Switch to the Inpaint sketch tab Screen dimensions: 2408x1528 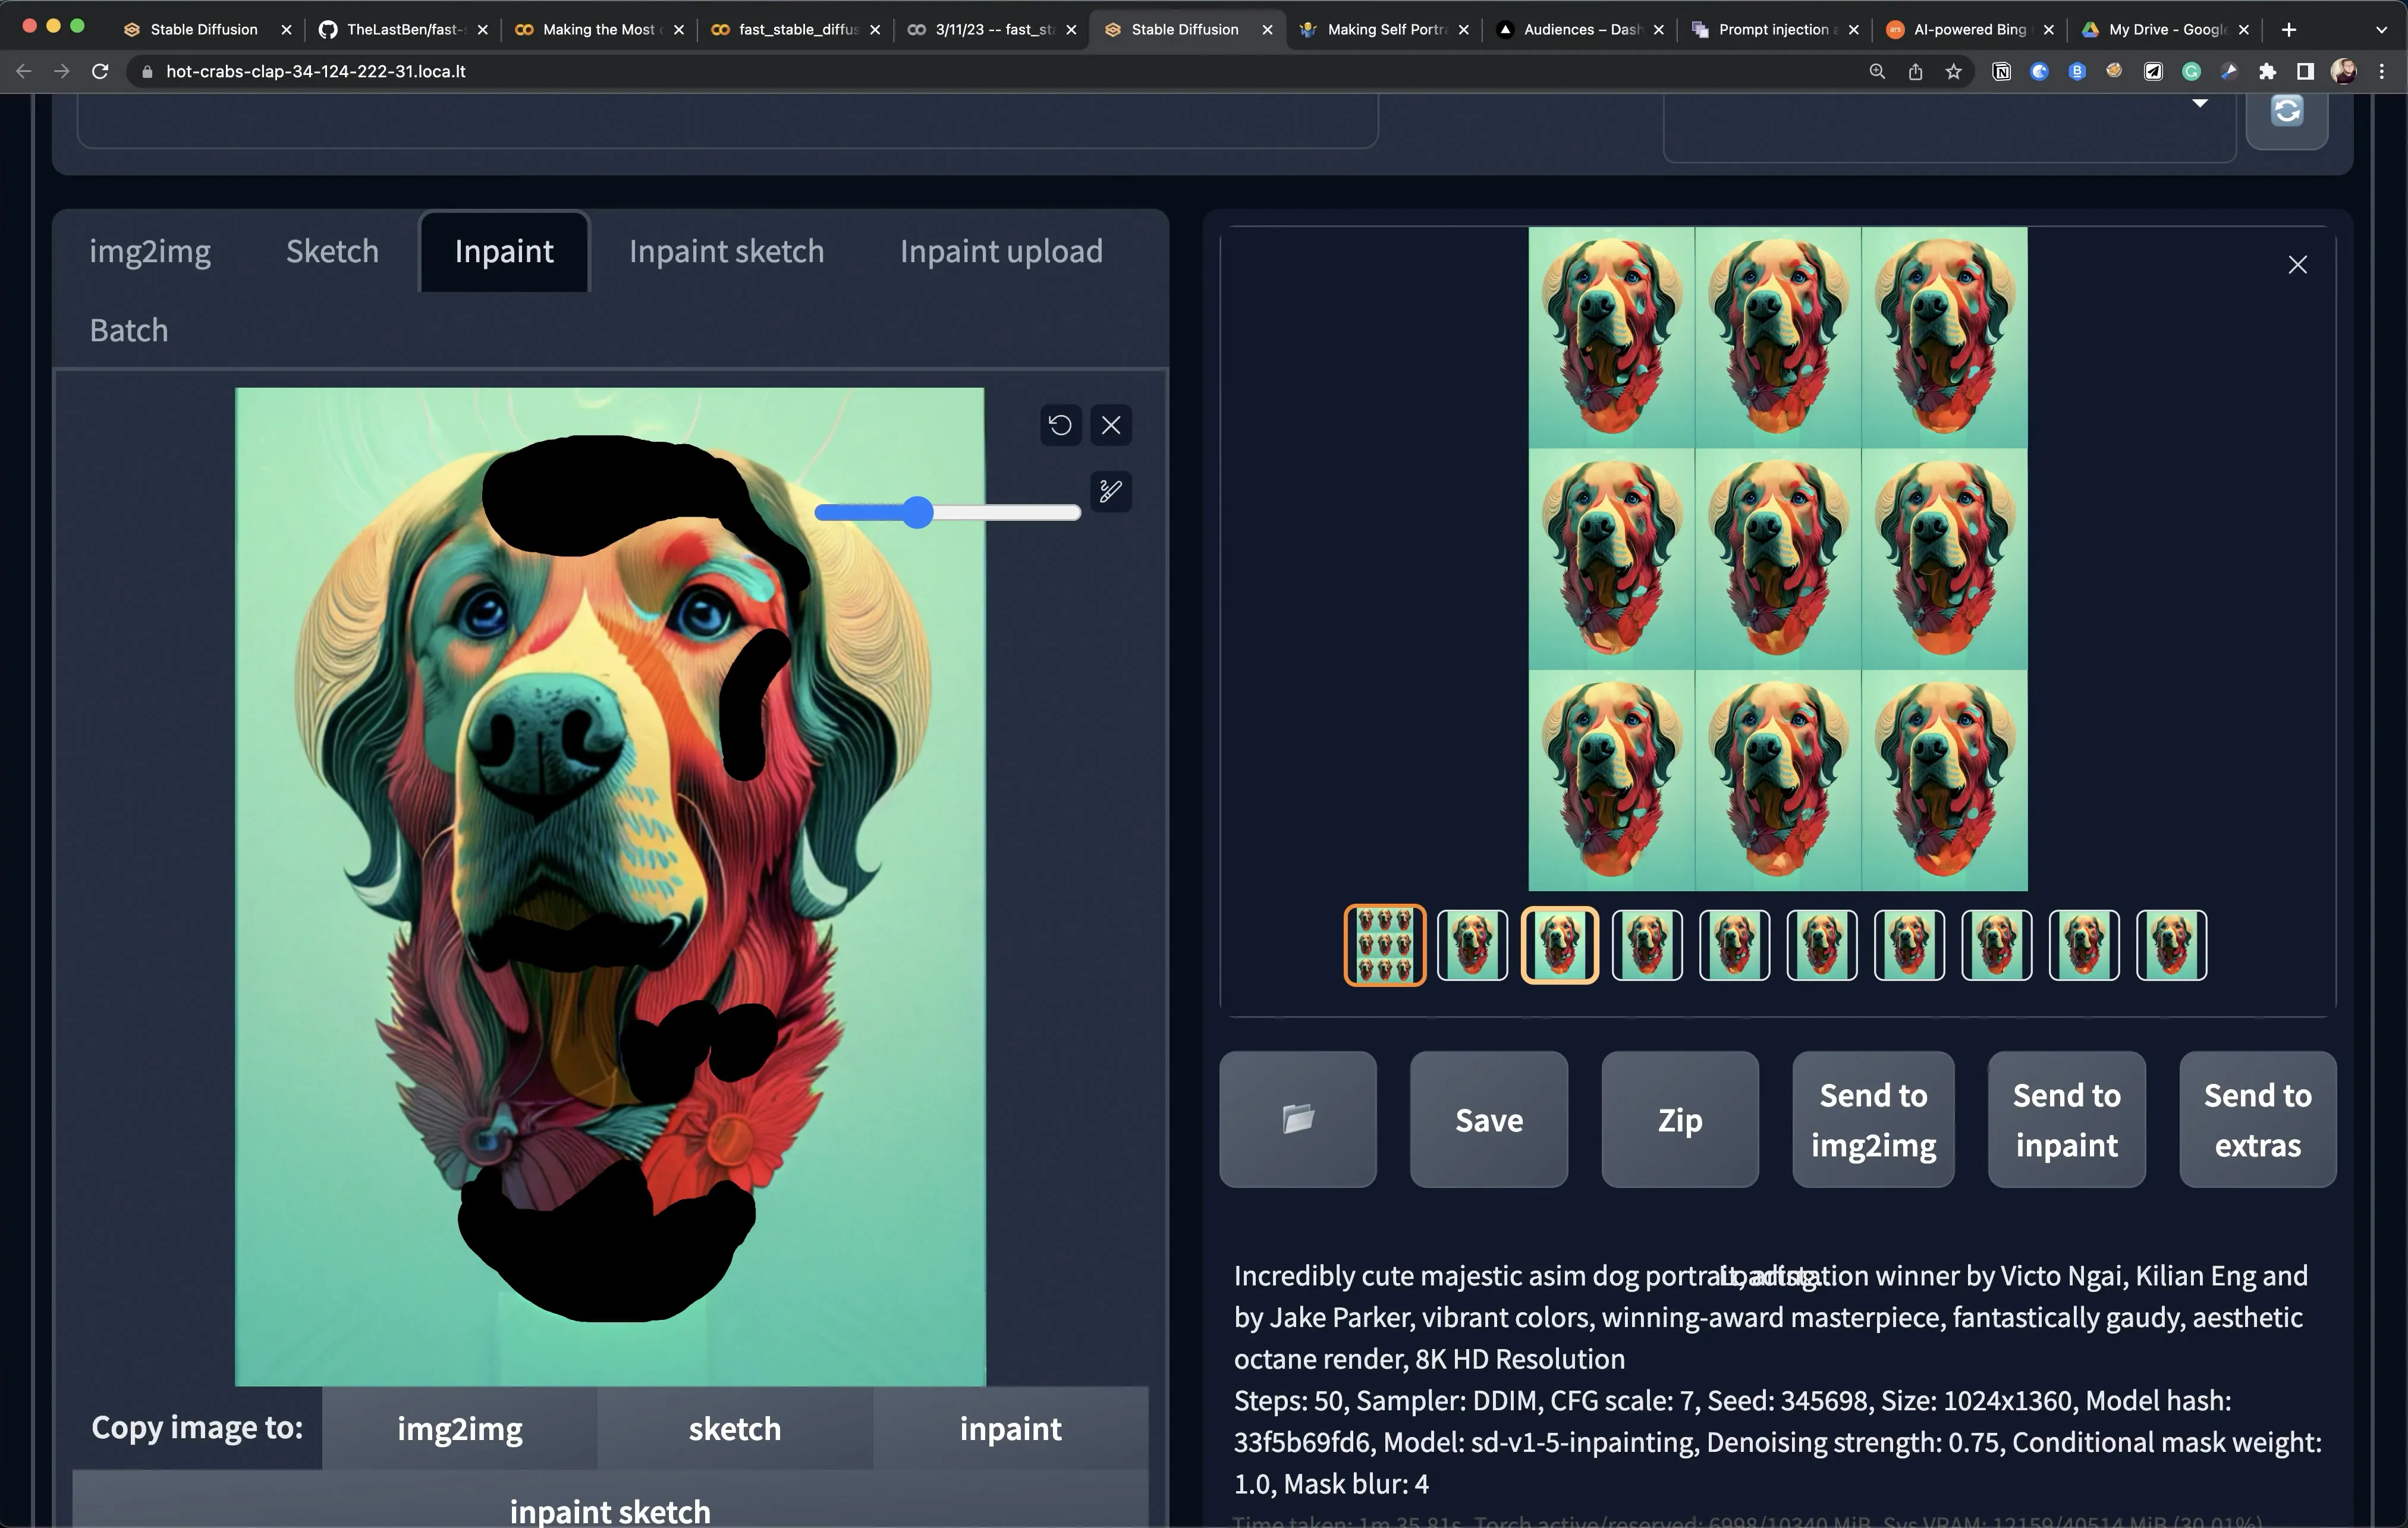(726, 251)
